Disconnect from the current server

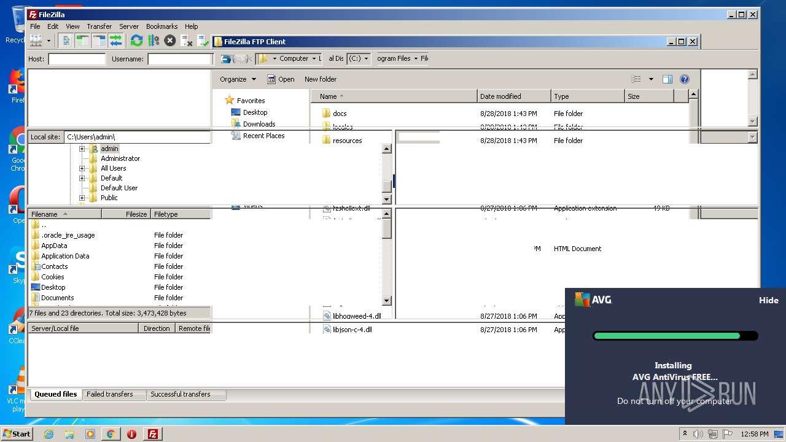click(187, 41)
